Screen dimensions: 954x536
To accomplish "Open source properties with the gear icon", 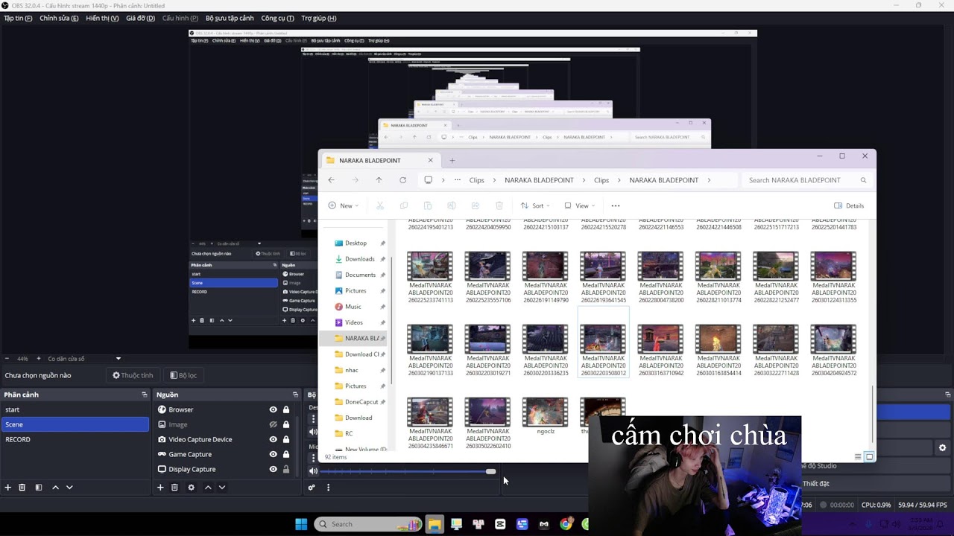I will (191, 488).
